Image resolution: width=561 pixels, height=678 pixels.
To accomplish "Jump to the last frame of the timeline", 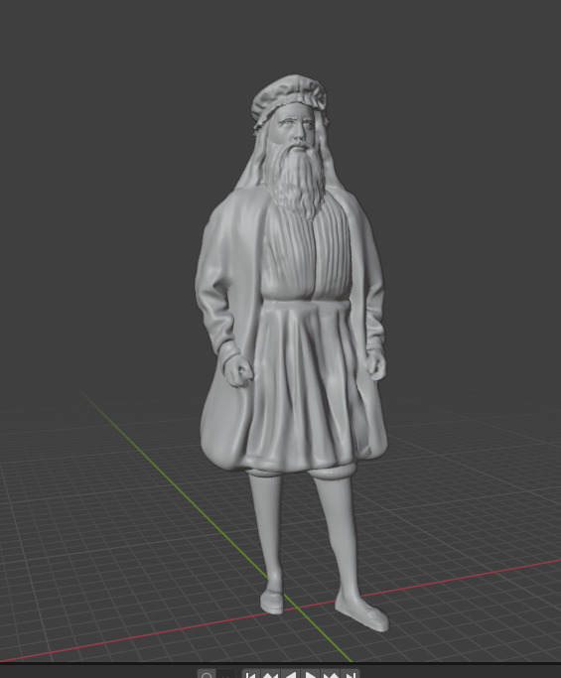I will tap(350, 674).
